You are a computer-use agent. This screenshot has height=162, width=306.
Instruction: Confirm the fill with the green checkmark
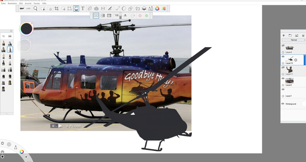pos(146,16)
